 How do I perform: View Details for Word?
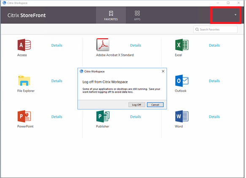[x=214, y=117]
